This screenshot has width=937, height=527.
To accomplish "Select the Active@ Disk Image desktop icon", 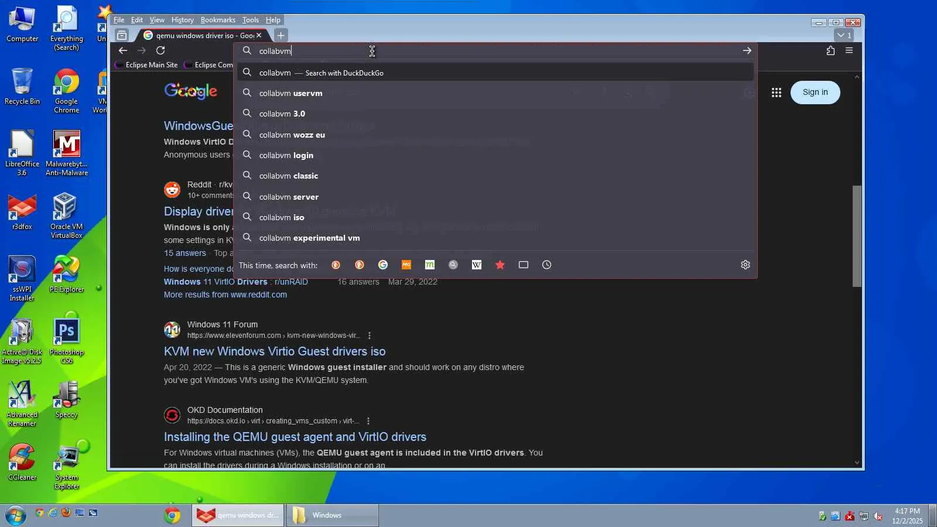I will [x=22, y=341].
